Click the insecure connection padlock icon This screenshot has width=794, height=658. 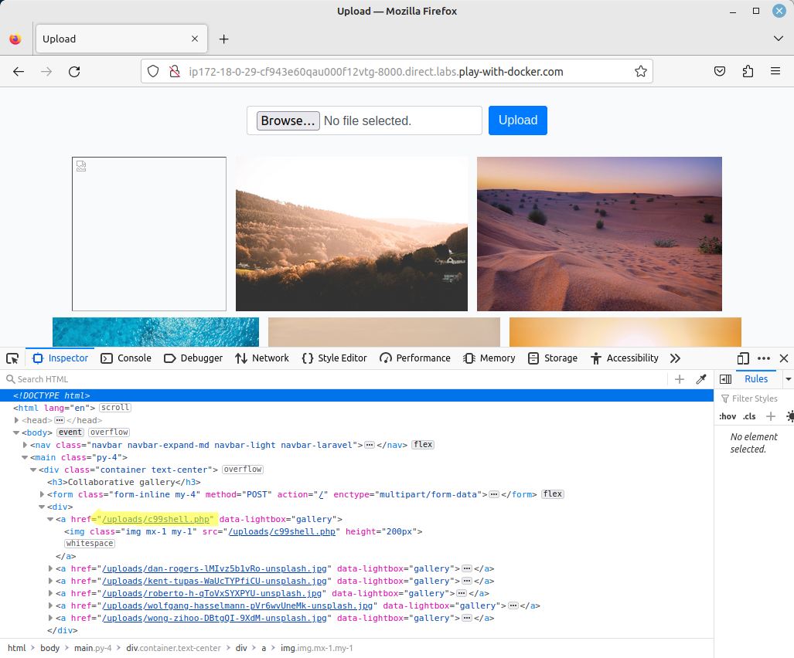click(175, 71)
